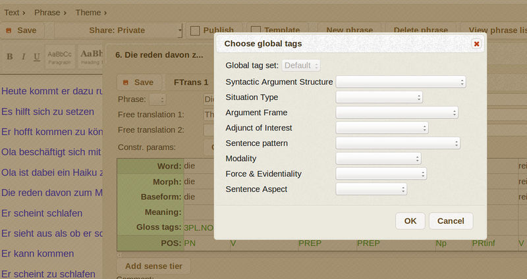527x279 pixels.
Task: Click the Bold formatting icon
Action: (x=10, y=56)
